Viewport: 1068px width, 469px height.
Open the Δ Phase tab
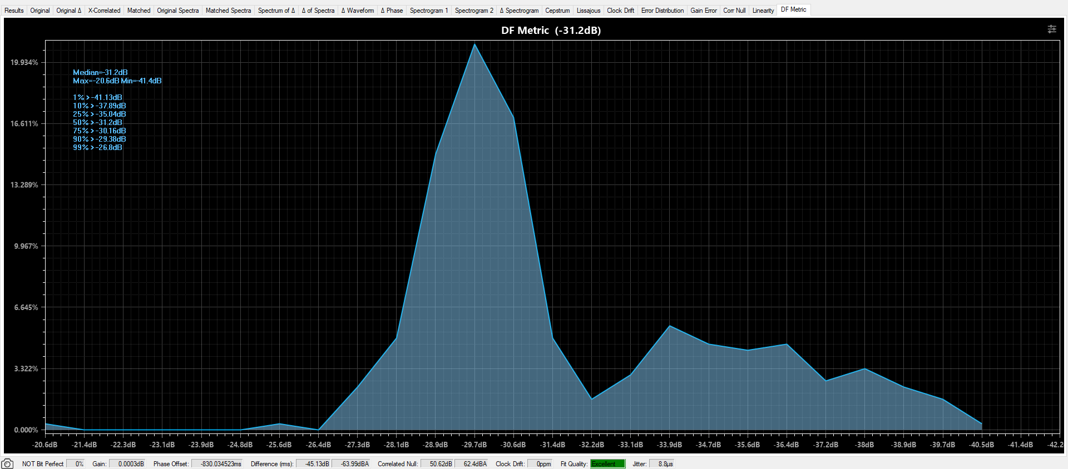coord(392,11)
